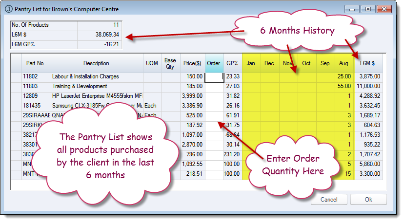Click the Cancel button
The image size is (404, 222).
click(329, 200)
